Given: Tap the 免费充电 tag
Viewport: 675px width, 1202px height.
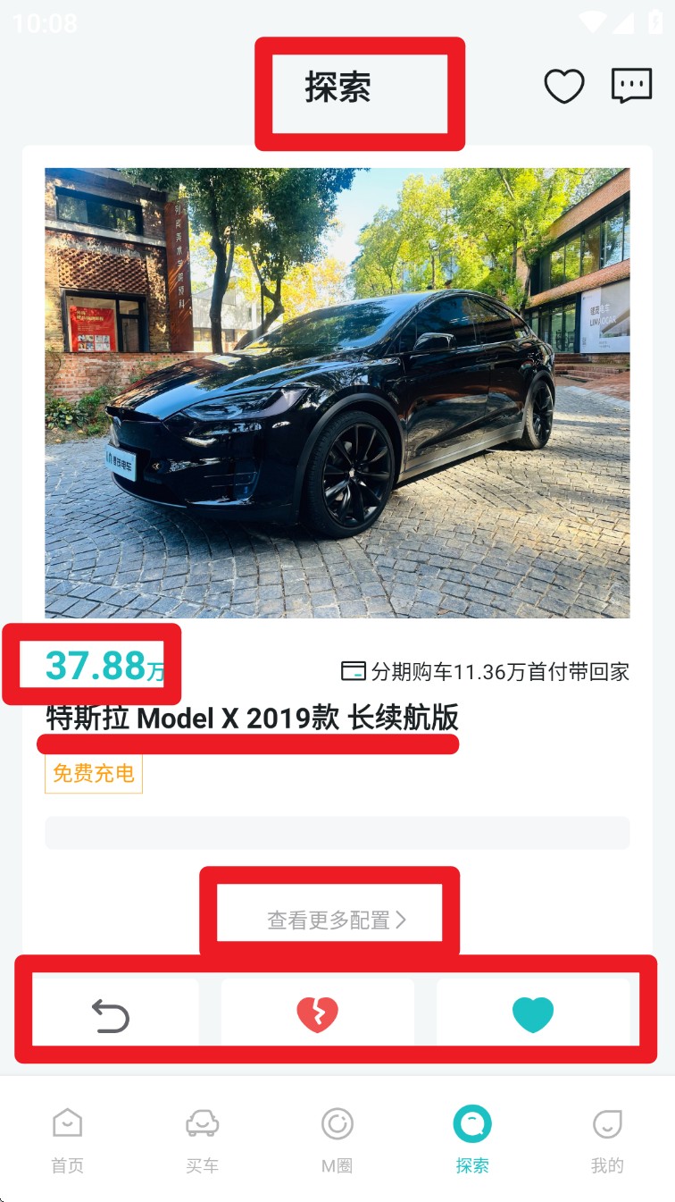Looking at the screenshot, I should (94, 774).
